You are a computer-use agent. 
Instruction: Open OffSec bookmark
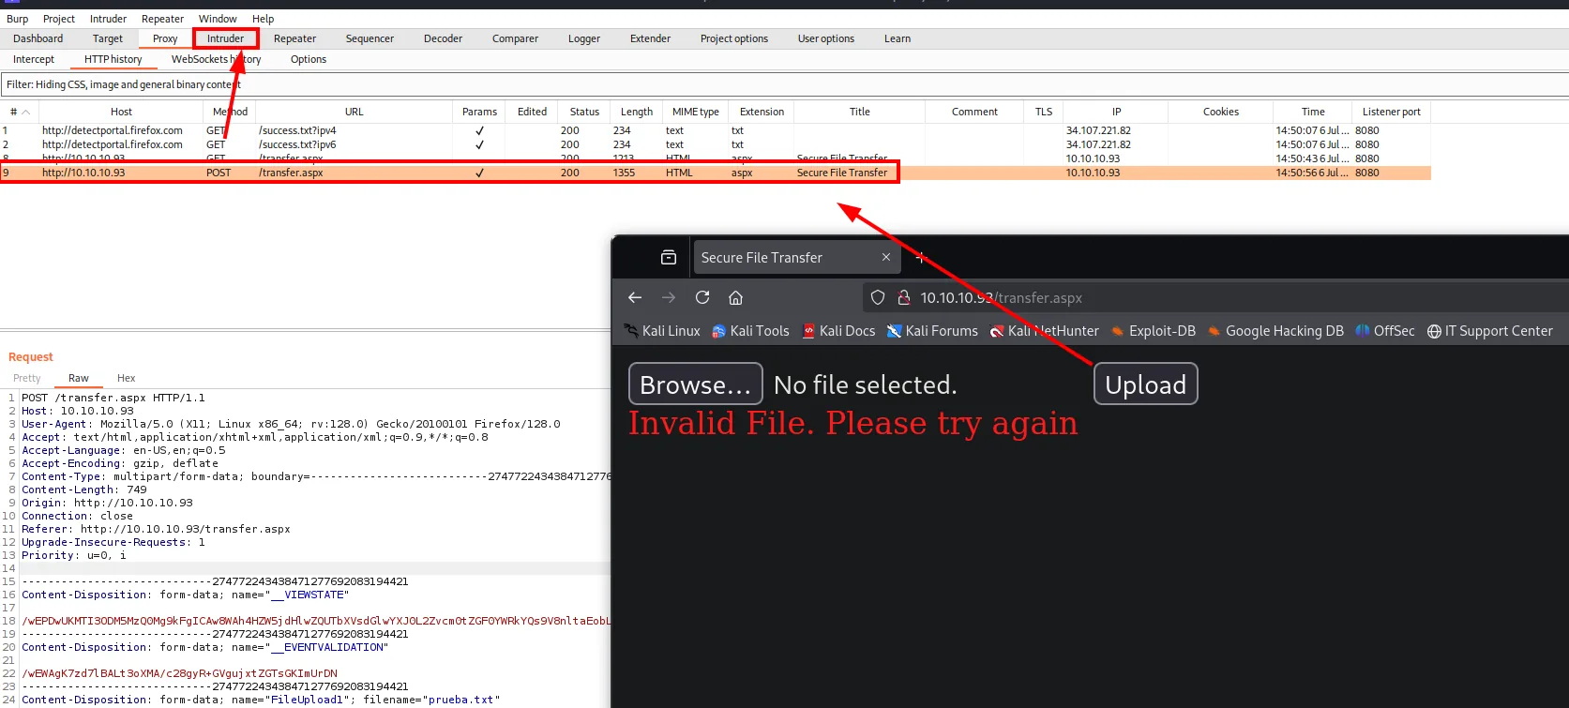click(x=1385, y=331)
